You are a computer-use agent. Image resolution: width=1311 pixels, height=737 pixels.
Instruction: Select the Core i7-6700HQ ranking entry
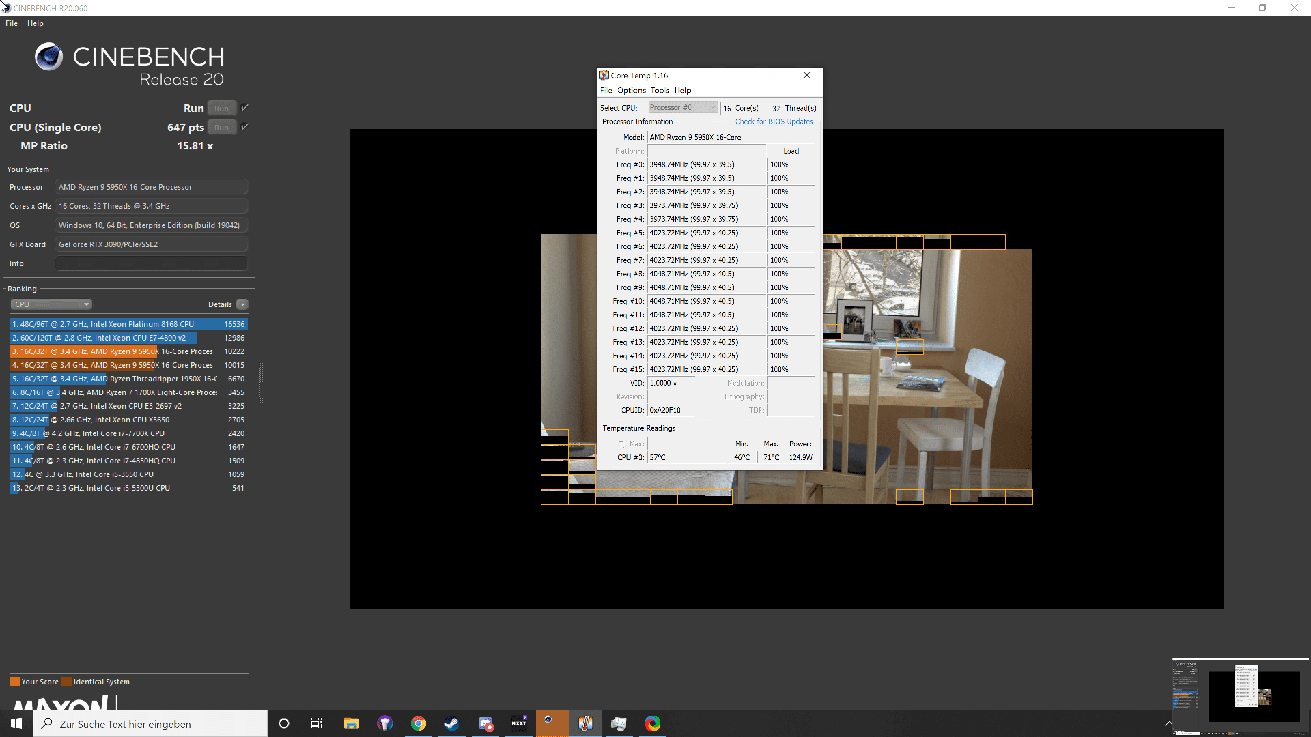(x=128, y=447)
